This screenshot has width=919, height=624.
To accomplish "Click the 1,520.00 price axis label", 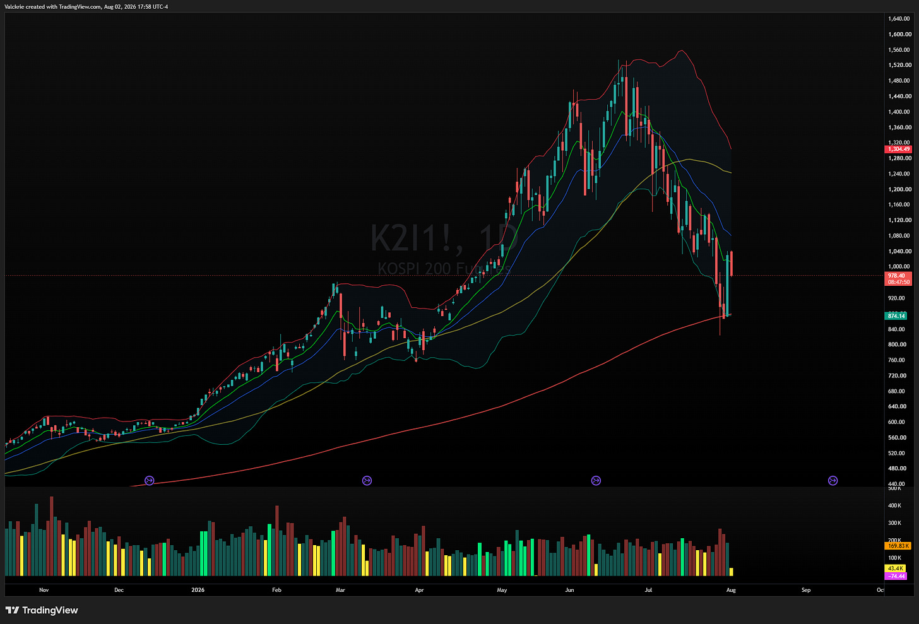I will click(x=899, y=65).
